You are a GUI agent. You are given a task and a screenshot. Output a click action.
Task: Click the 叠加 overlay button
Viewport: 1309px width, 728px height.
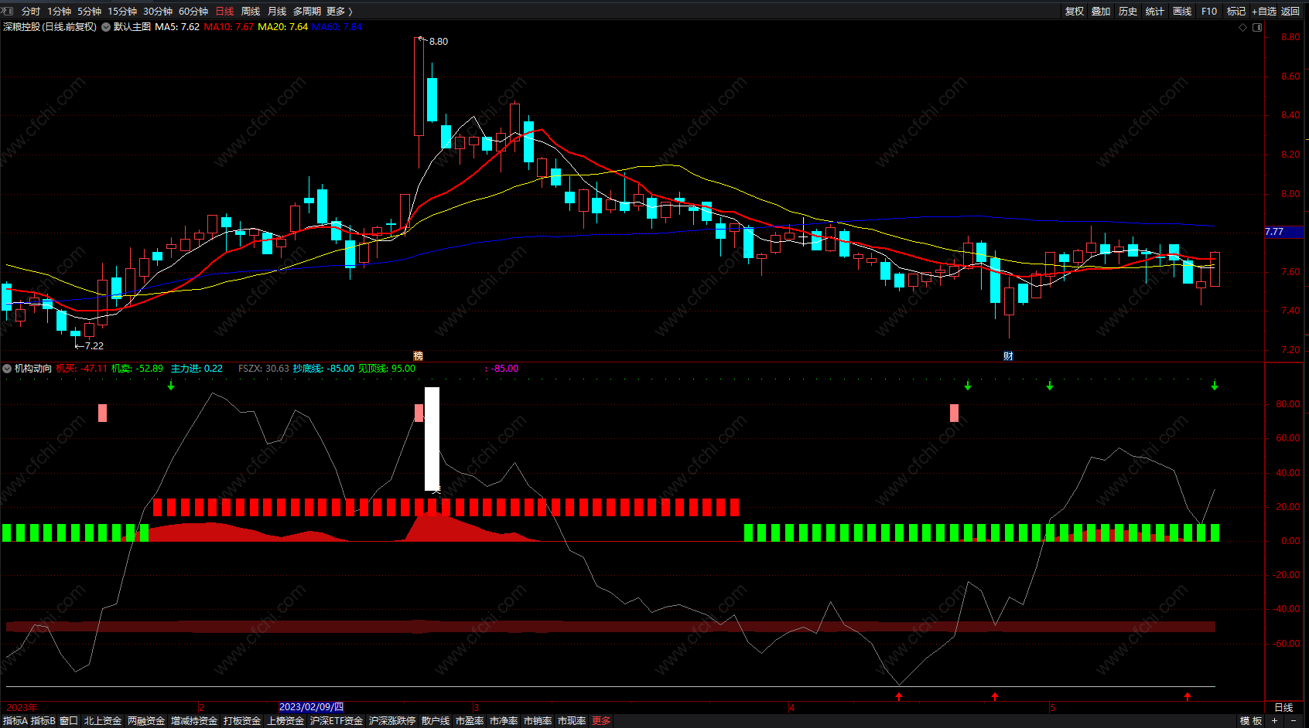[1101, 11]
